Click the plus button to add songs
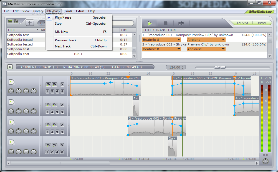278x172 pixels. (x=30, y=23)
